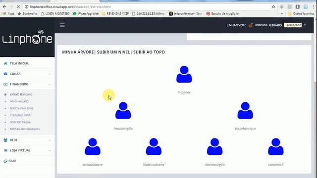Click the cart icon beside Loja Virtual
The height and width of the screenshot is (178, 317).
tap(5, 150)
